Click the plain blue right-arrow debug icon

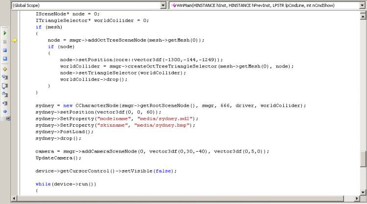(5, 112)
